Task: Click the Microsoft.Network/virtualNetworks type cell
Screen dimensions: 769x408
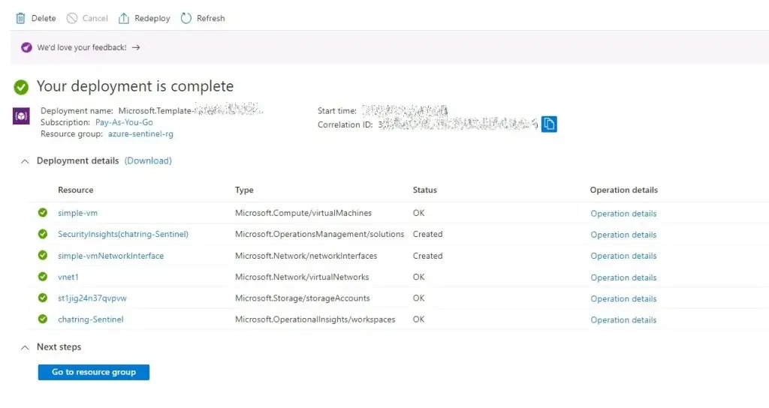Action: (302, 277)
